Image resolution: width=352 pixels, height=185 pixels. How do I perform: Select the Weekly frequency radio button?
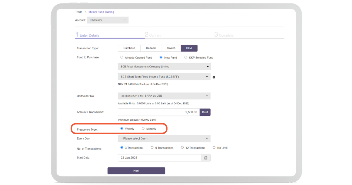122,128
